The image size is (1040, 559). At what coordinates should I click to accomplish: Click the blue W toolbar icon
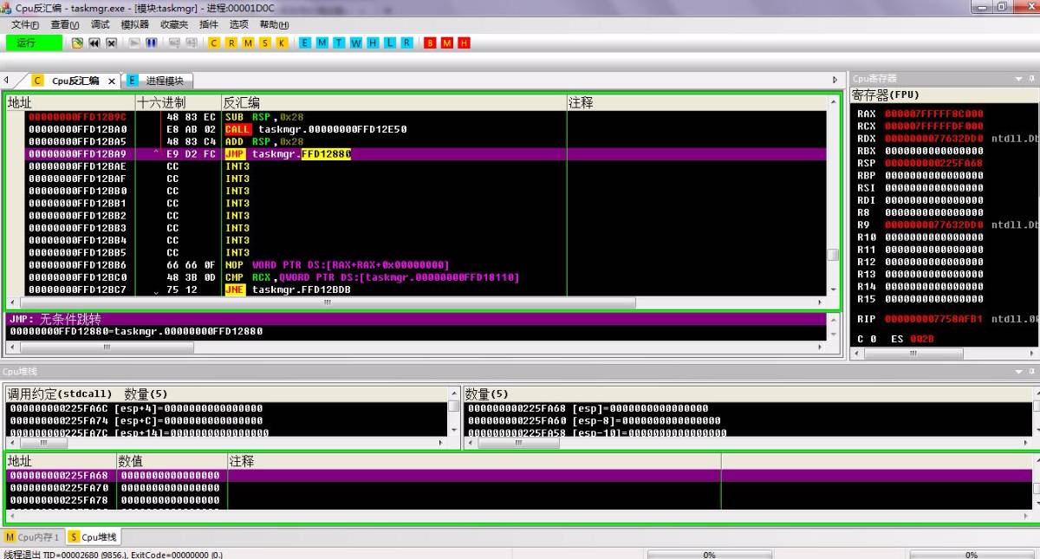[355, 42]
